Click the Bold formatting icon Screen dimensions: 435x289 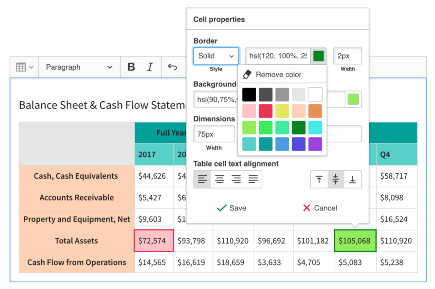(131, 67)
